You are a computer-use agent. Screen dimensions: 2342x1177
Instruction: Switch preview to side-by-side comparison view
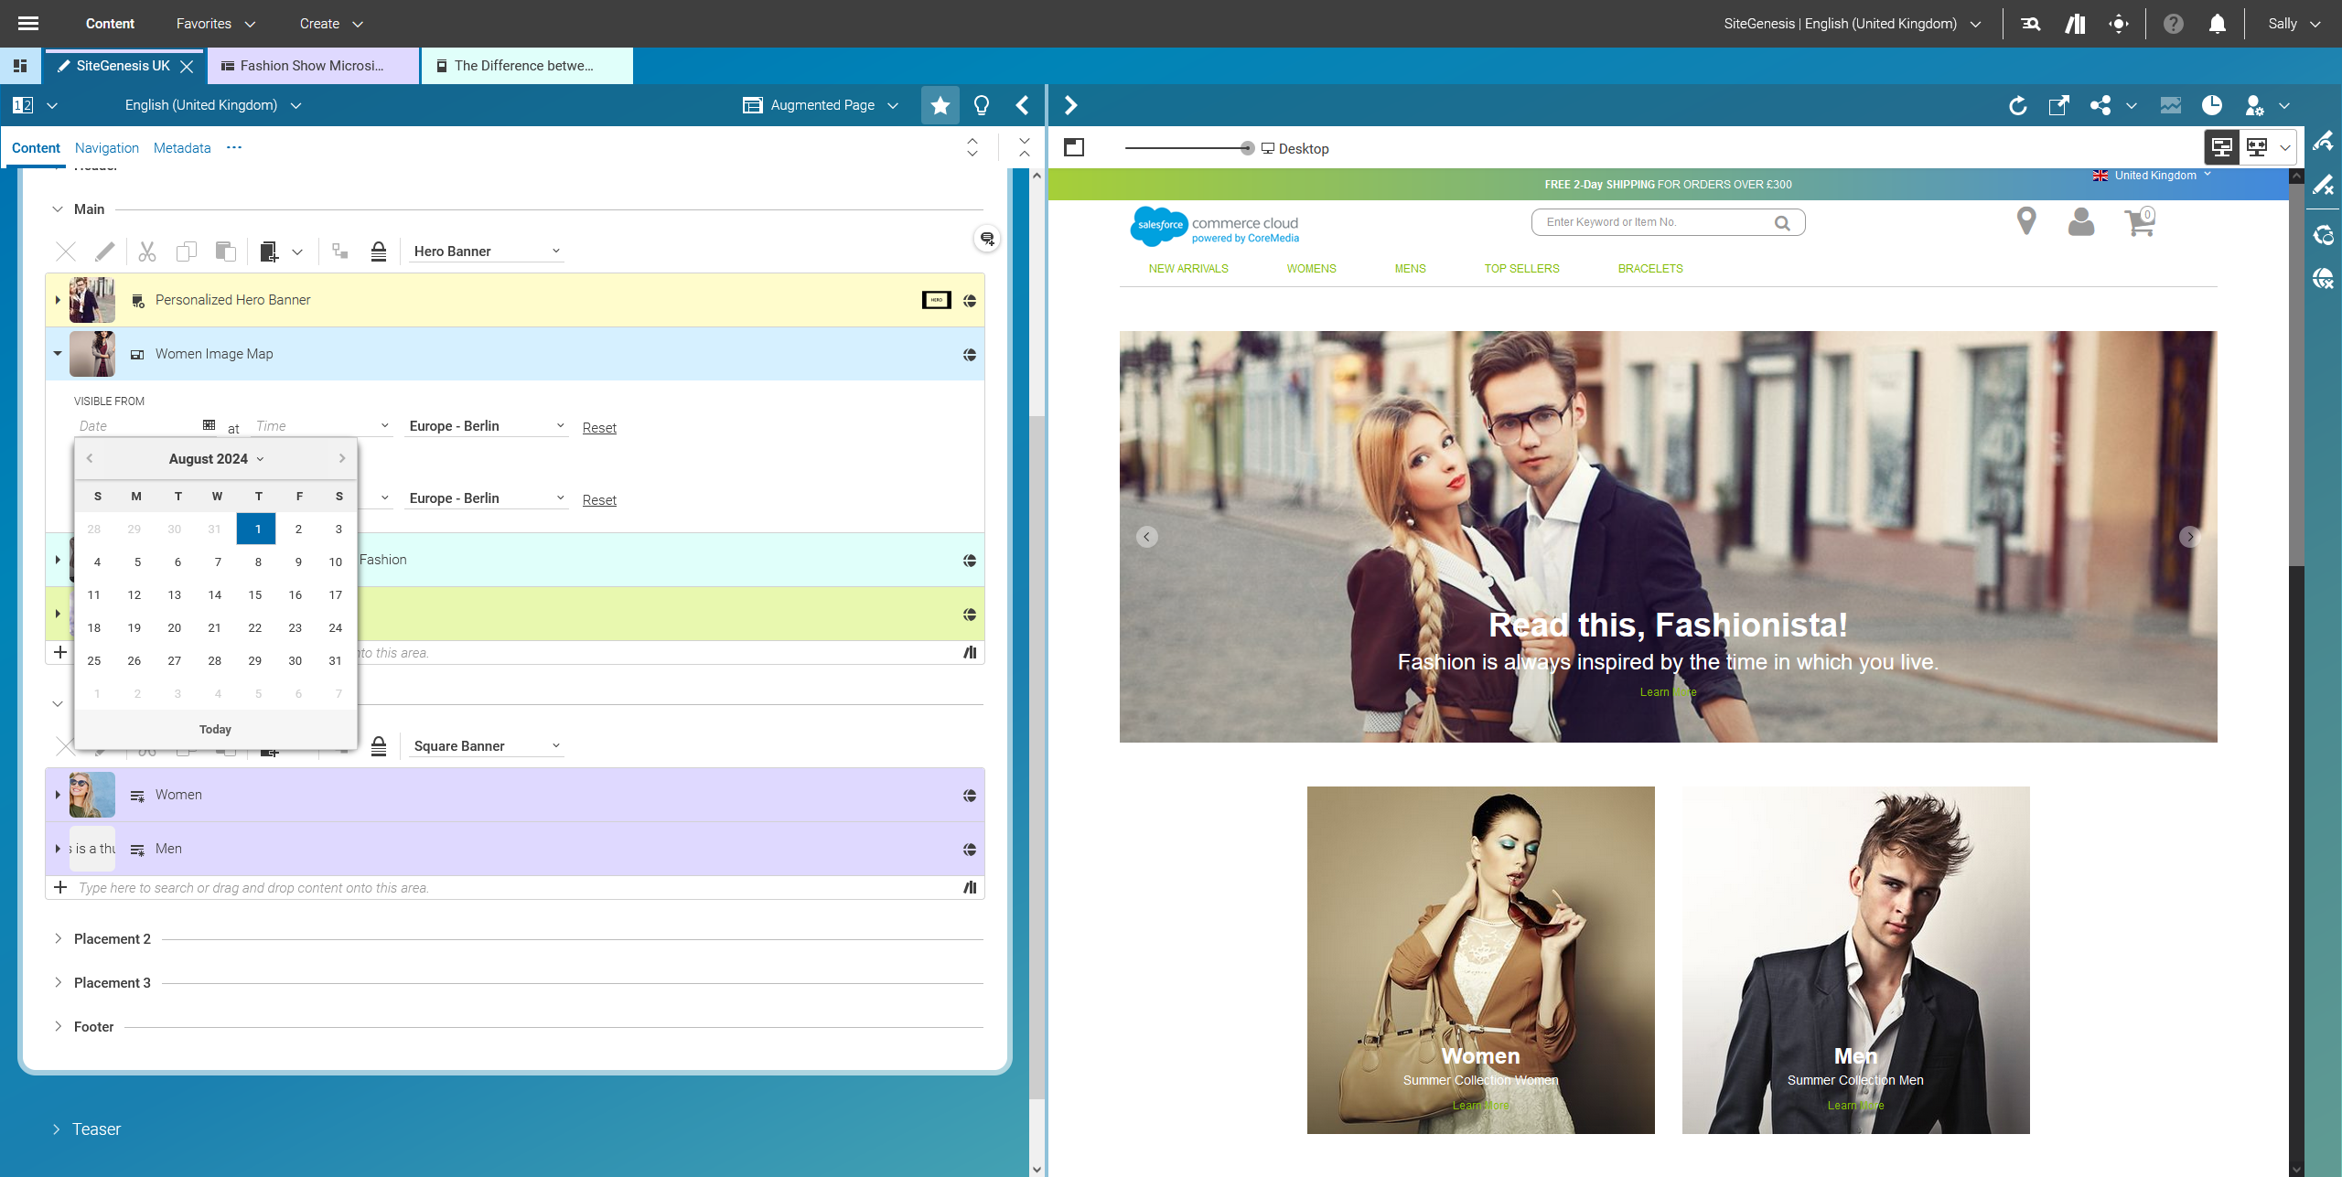tap(2256, 146)
